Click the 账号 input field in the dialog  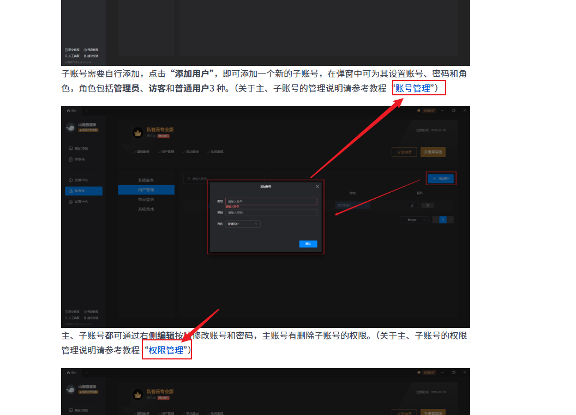[x=271, y=202]
